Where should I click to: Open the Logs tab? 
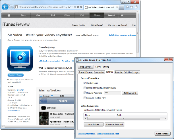(136, 72)
